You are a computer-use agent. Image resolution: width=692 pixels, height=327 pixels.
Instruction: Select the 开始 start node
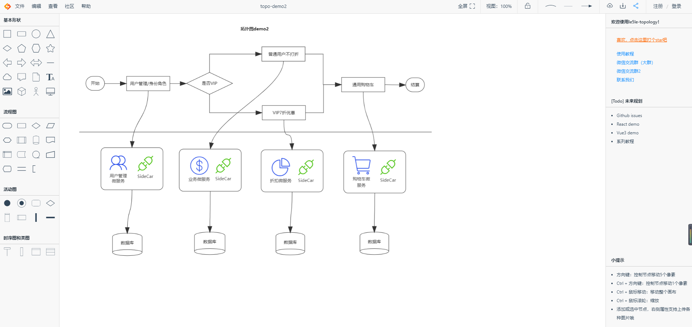pos(95,83)
